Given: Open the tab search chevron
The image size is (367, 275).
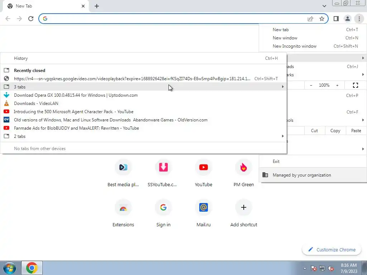Looking at the screenshot, I should click(x=324, y=6).
